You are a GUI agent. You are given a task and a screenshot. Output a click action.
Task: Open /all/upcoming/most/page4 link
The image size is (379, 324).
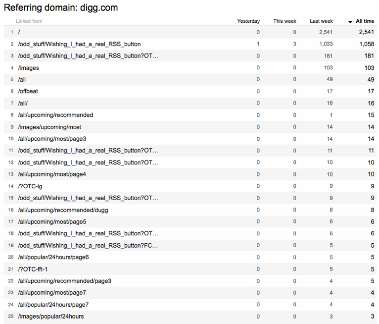tap(52, 174)
